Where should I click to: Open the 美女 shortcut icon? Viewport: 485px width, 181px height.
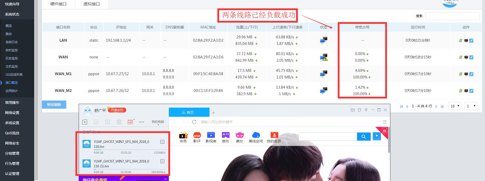pos(240,137)
